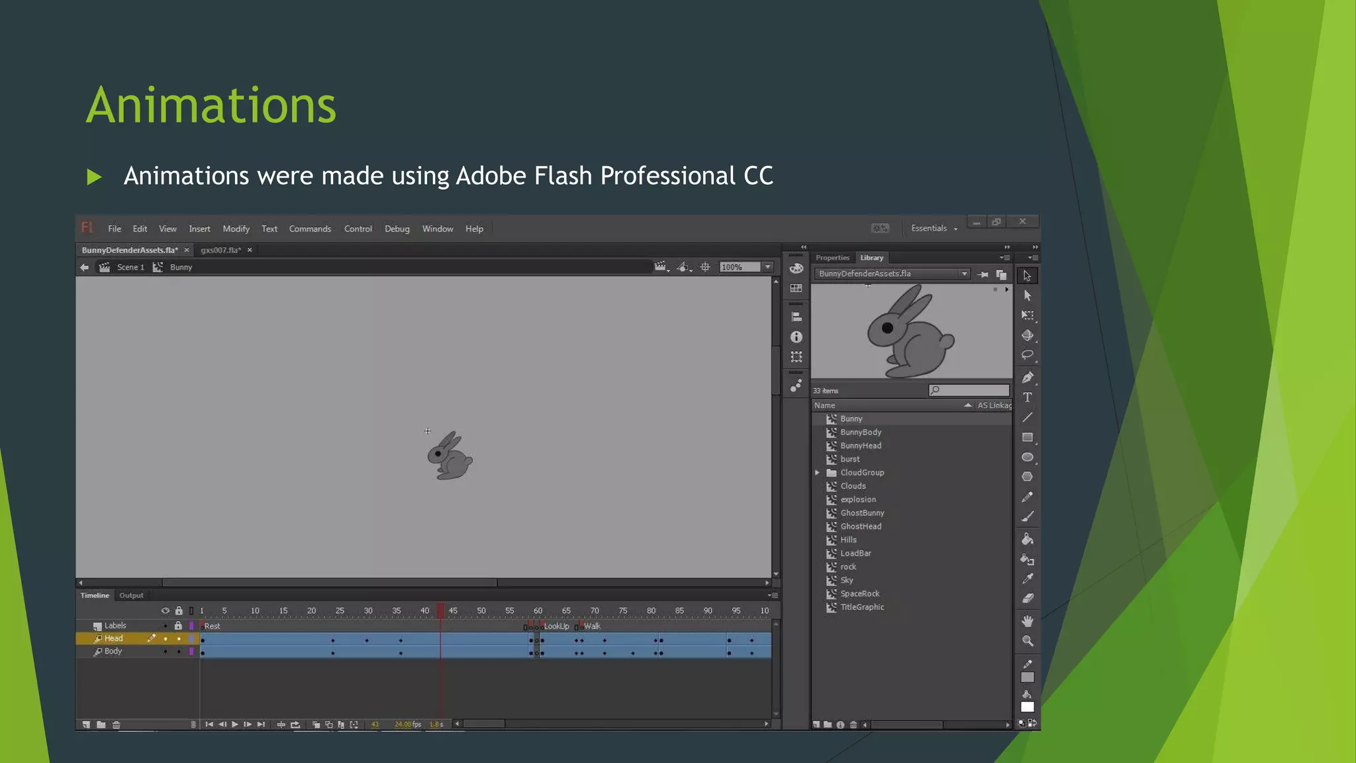The width and height of the screenshot is (1356, 763).
Task: Open the Library panel options menu
Action: (1005, 258)
